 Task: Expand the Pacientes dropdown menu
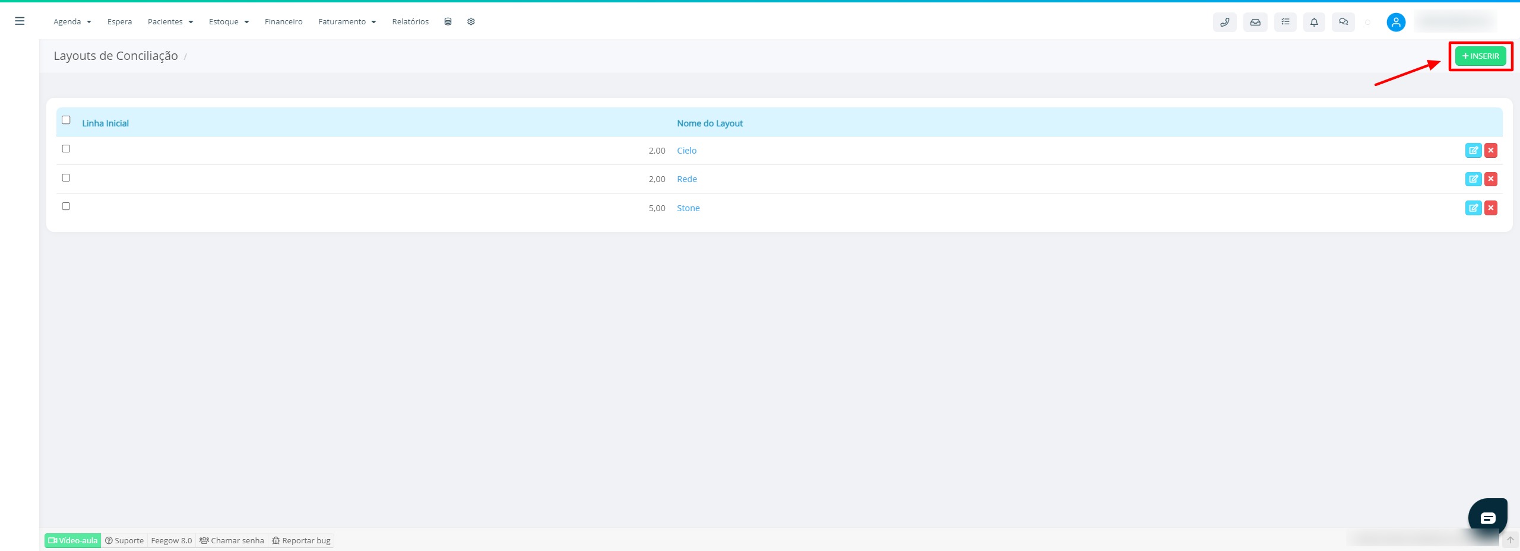pos(170,22)
